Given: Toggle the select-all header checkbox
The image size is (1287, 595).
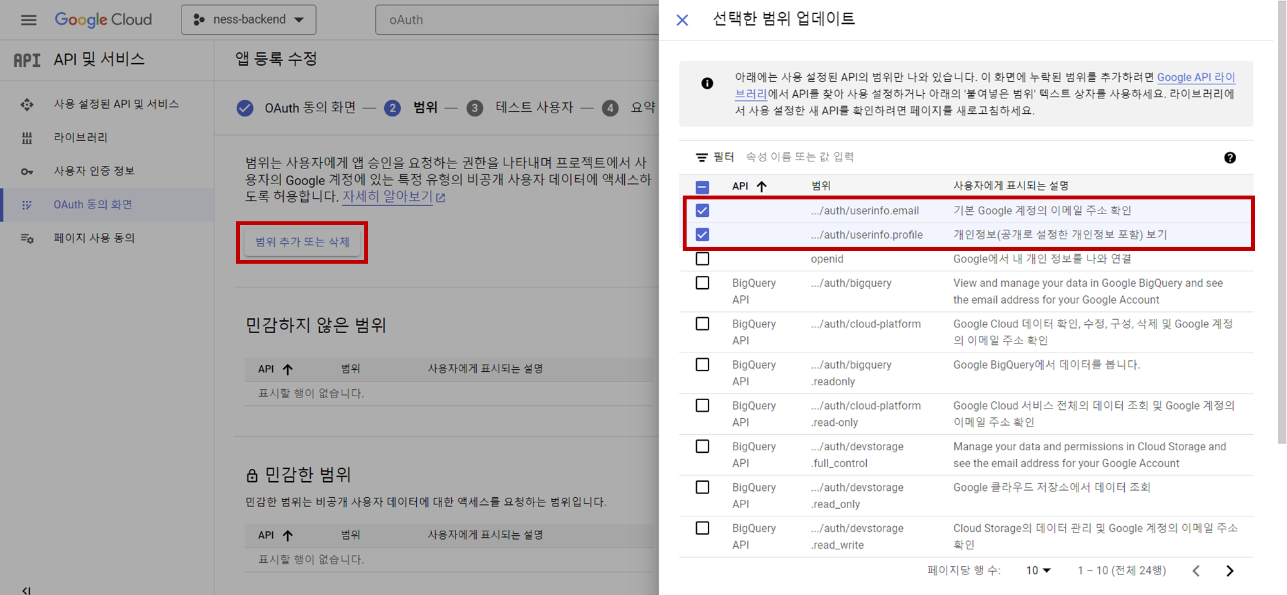Looking at the screenshot, I should click(x=702, y=187).
